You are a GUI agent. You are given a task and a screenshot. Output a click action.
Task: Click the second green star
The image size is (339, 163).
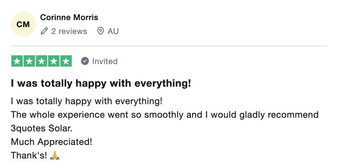tap(29, 61)
